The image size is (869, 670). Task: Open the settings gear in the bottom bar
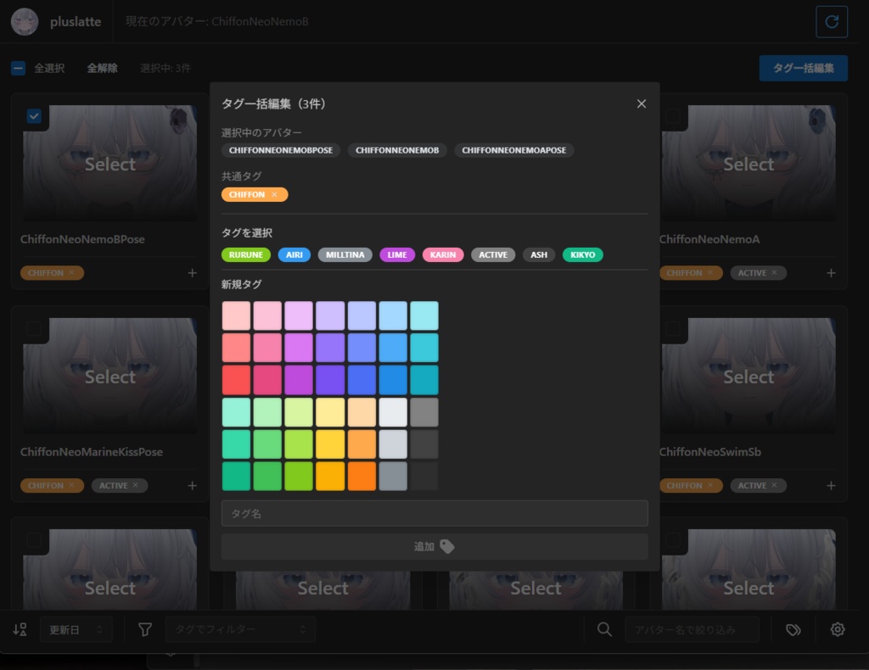[838, 629]
